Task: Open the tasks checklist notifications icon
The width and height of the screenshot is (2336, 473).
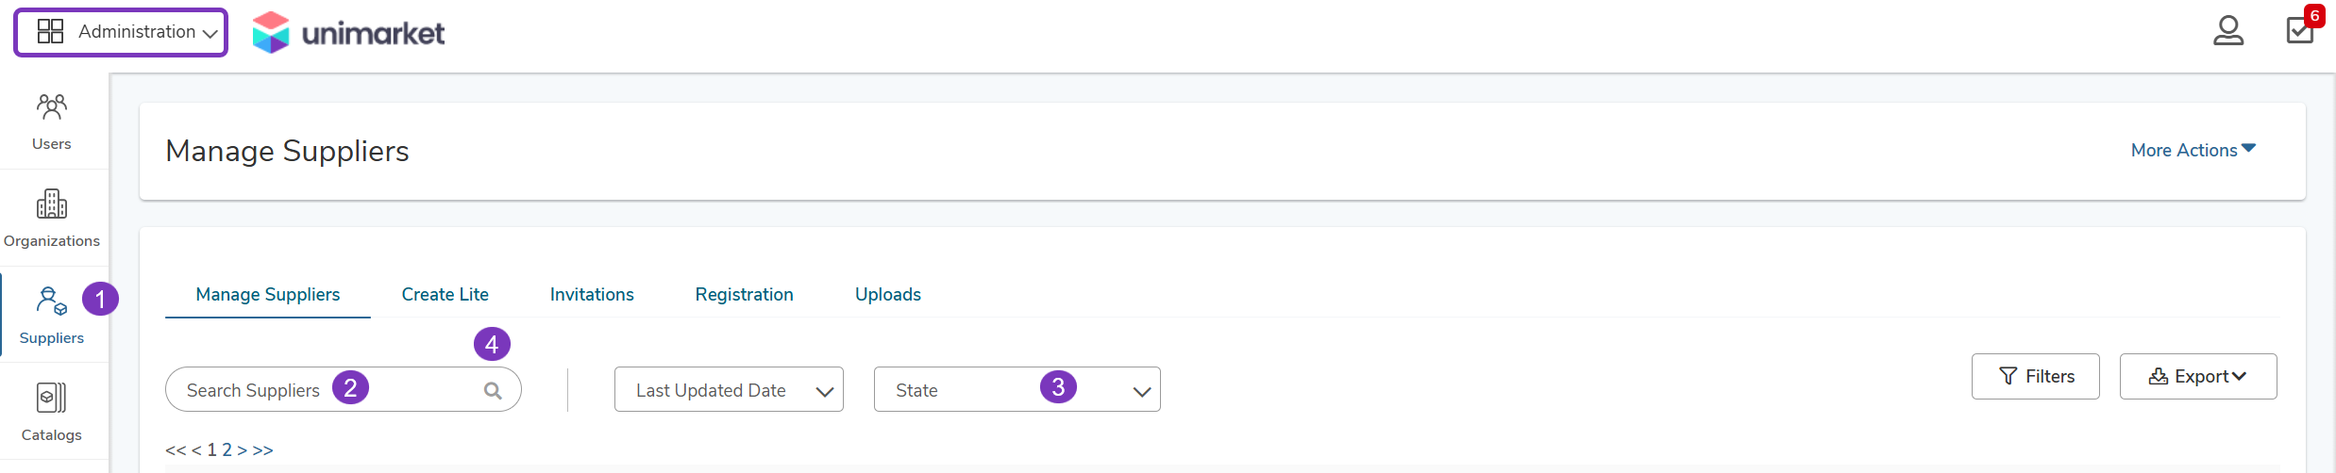Action: pyautogui.click(x=2300, y=30)
